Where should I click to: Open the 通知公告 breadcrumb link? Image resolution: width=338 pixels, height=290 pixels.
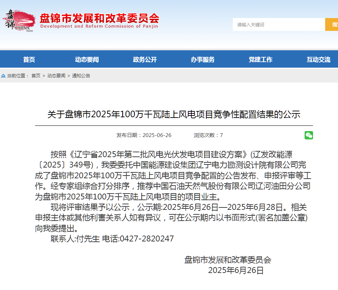(x=81, y=76)
